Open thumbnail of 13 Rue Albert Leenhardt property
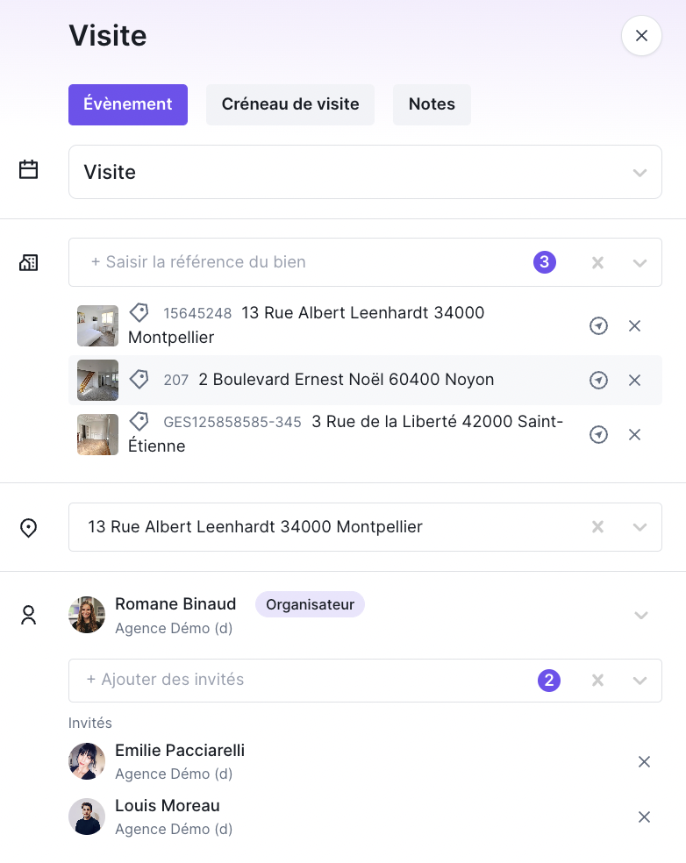The height and width of the screenshot is (863, 686). [97, 326]
